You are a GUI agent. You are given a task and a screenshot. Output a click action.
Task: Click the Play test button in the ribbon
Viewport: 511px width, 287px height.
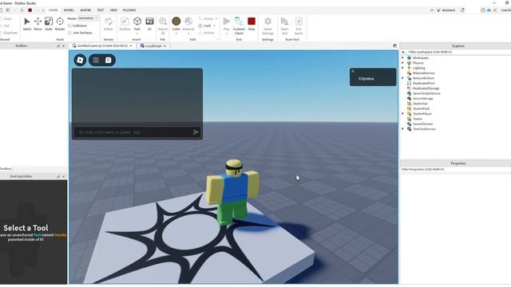tap(227, 22)
